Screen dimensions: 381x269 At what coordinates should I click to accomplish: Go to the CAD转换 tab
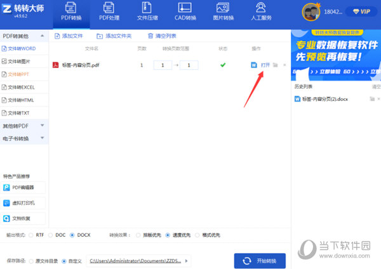click(x=185, y=11)
